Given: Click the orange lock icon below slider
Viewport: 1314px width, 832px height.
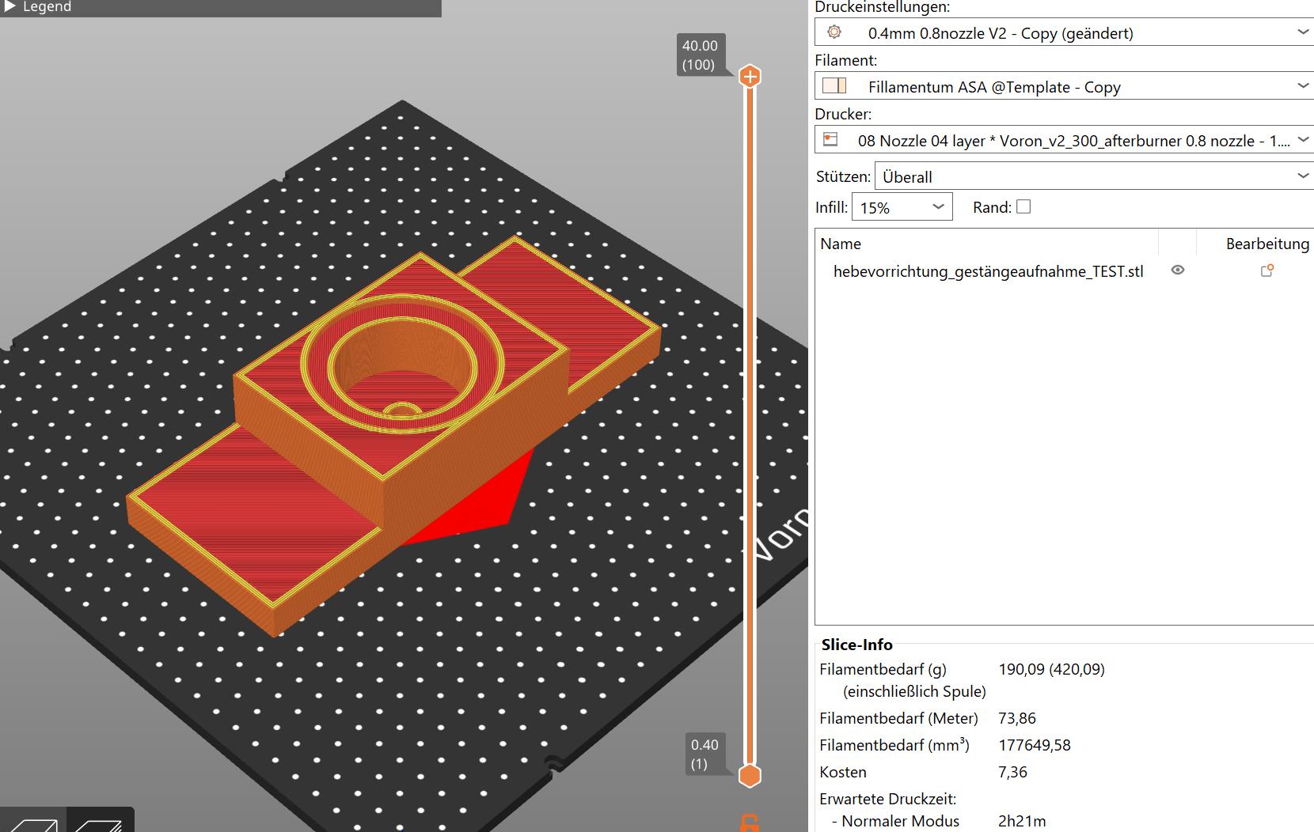Looking at the screenshot, I should 749,823.
